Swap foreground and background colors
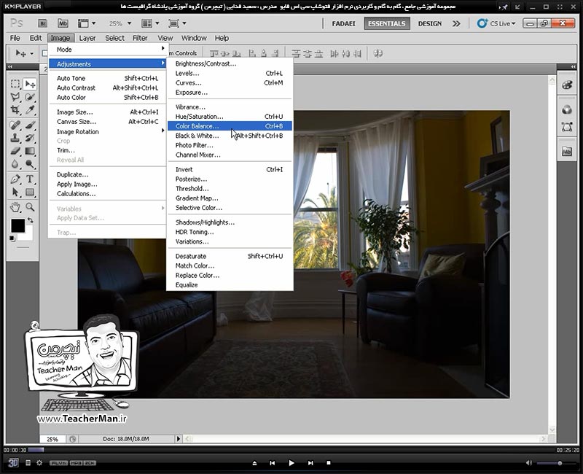The image size is (583, 474). tap(30, 220)
